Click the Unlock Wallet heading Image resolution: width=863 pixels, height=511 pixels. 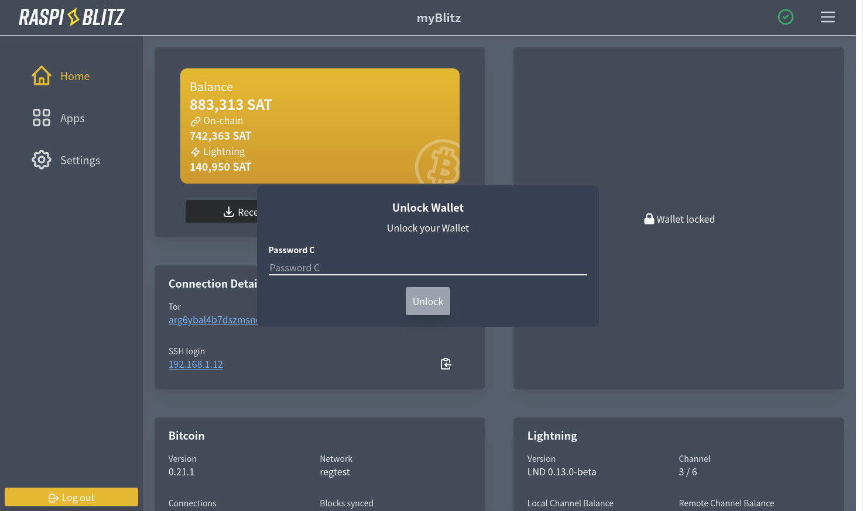tap(428, 208)
